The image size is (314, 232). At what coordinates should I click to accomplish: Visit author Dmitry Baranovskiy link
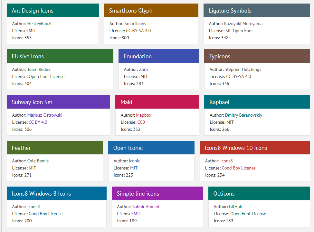click(243, 115)
